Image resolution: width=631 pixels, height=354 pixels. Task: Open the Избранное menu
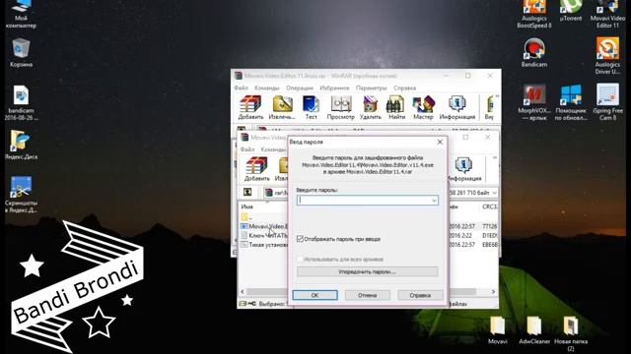pyautogui.click(x=334, y=88)
